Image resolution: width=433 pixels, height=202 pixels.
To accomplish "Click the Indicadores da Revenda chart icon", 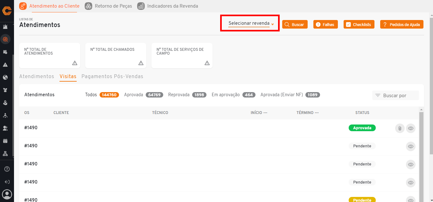I will click(x=141, y=6).
